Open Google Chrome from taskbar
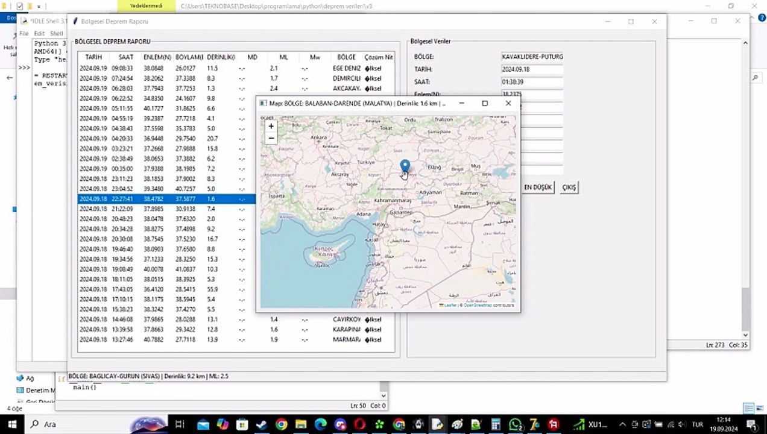The width and height of the screenshot is (767, 434). (x=281, y=424)
